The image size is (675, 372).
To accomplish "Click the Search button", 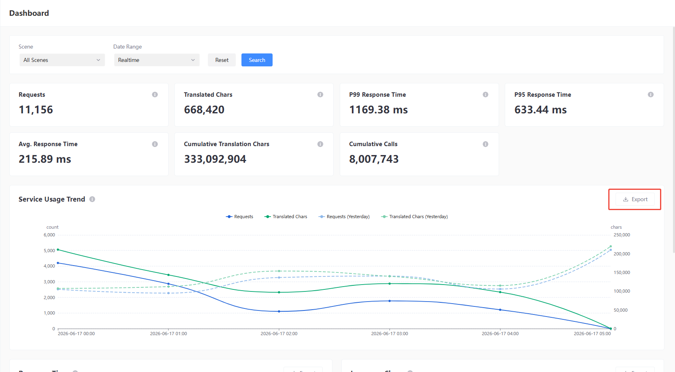I will click(257, 60).
